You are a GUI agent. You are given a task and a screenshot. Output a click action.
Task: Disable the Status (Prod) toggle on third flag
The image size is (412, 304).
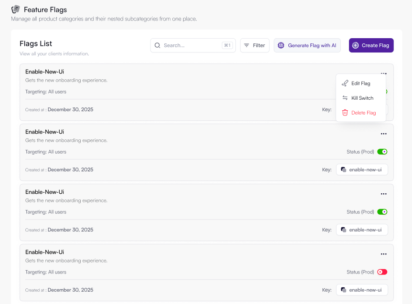[x=382, y=211]
